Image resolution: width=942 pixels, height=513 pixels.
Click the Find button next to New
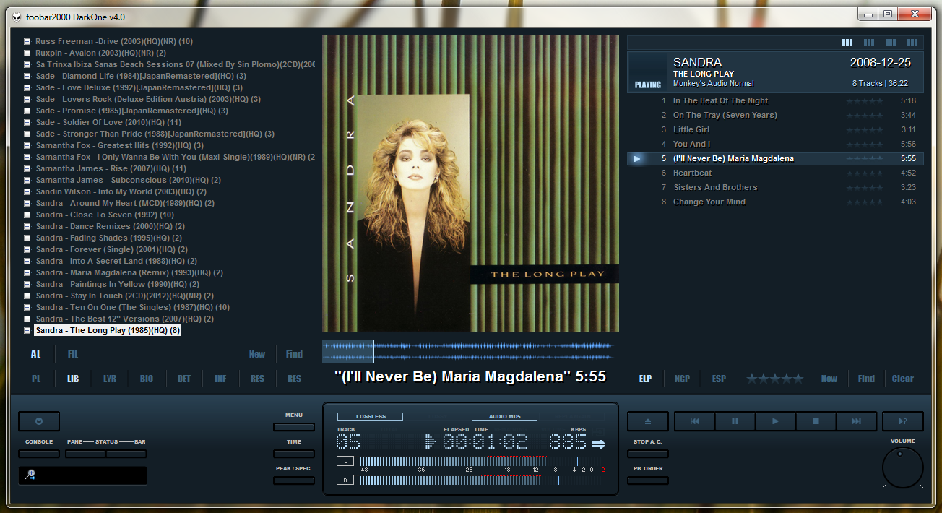pyautogui.click(x=294, y=354)
